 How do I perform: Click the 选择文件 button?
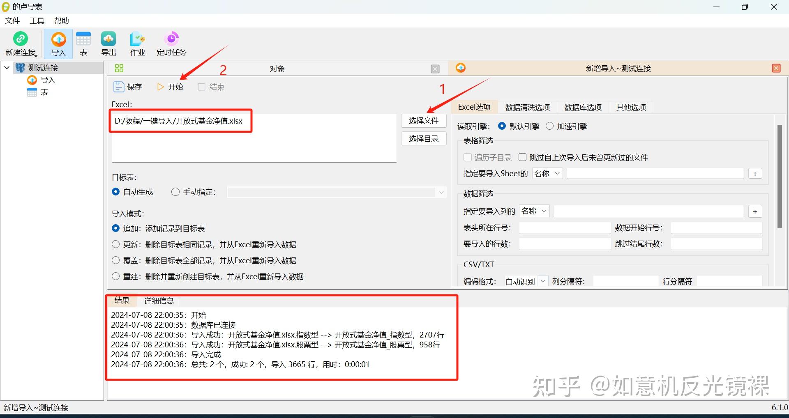423,120
